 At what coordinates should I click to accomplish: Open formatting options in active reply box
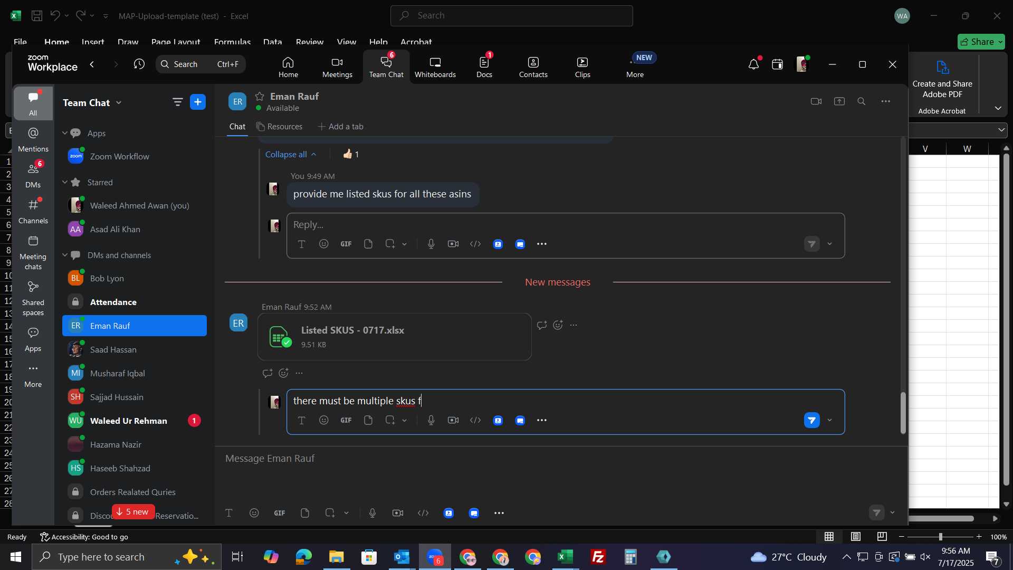point(301,420)
